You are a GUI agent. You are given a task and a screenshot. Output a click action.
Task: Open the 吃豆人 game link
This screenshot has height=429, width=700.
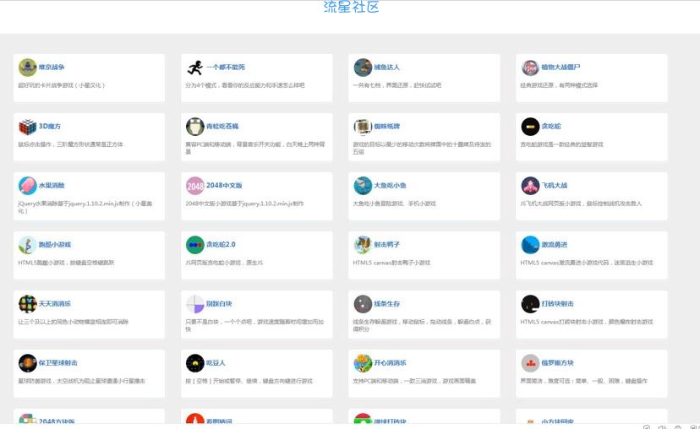click(216, 363)
